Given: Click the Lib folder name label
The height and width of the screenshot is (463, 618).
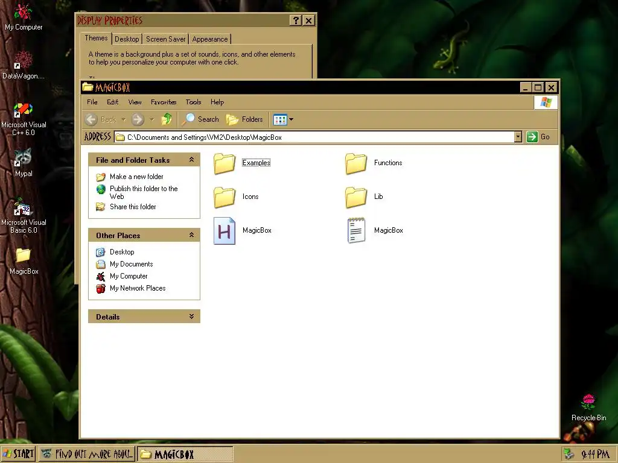Looking at the screenshot, I should coord(378,197).
